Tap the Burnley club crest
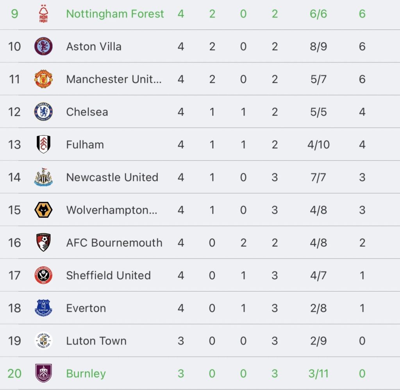 click(43, 373)
